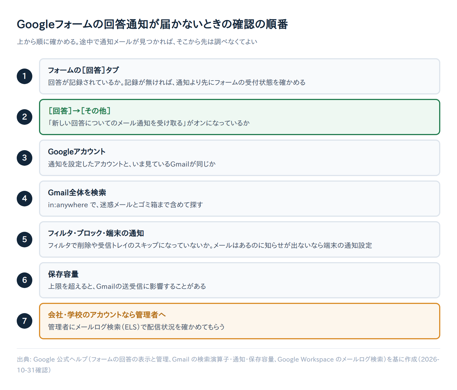Select the description starting "フィルタで削除や受信トレイ"
457x390 pixels.
coord(210,245)
